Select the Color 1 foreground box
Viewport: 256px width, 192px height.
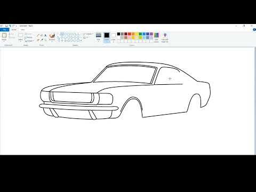[107, 37]
